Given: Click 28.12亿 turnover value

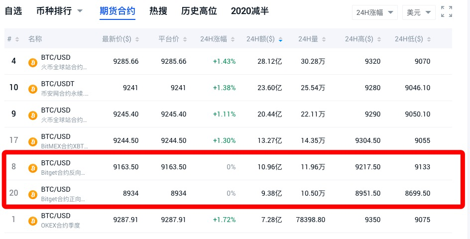Looking at the screenshot, I should click(270, 61).
